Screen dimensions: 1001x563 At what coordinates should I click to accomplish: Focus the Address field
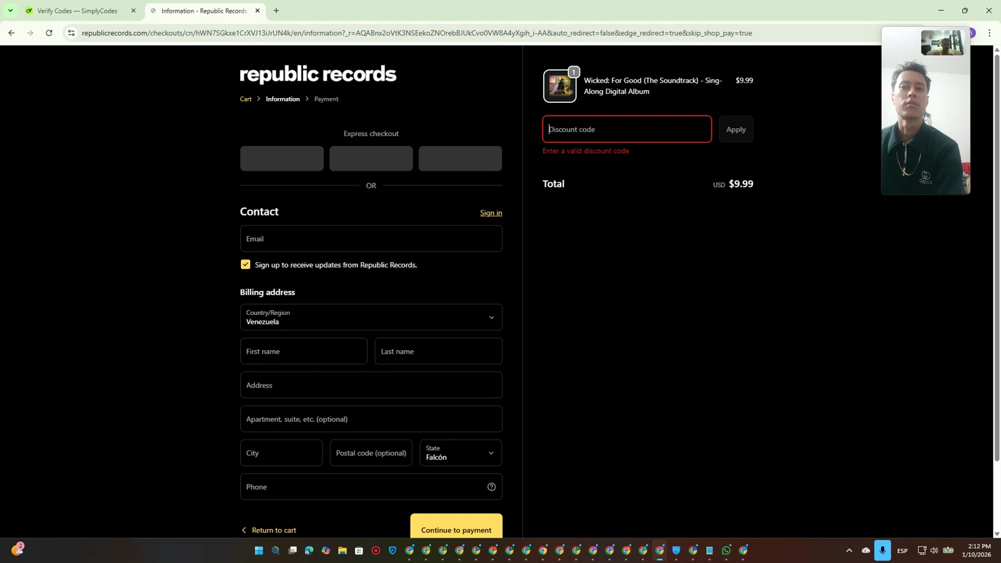(x=371, y=386)
